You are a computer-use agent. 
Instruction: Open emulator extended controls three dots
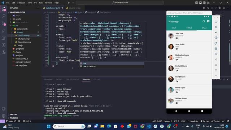point(216,75)
